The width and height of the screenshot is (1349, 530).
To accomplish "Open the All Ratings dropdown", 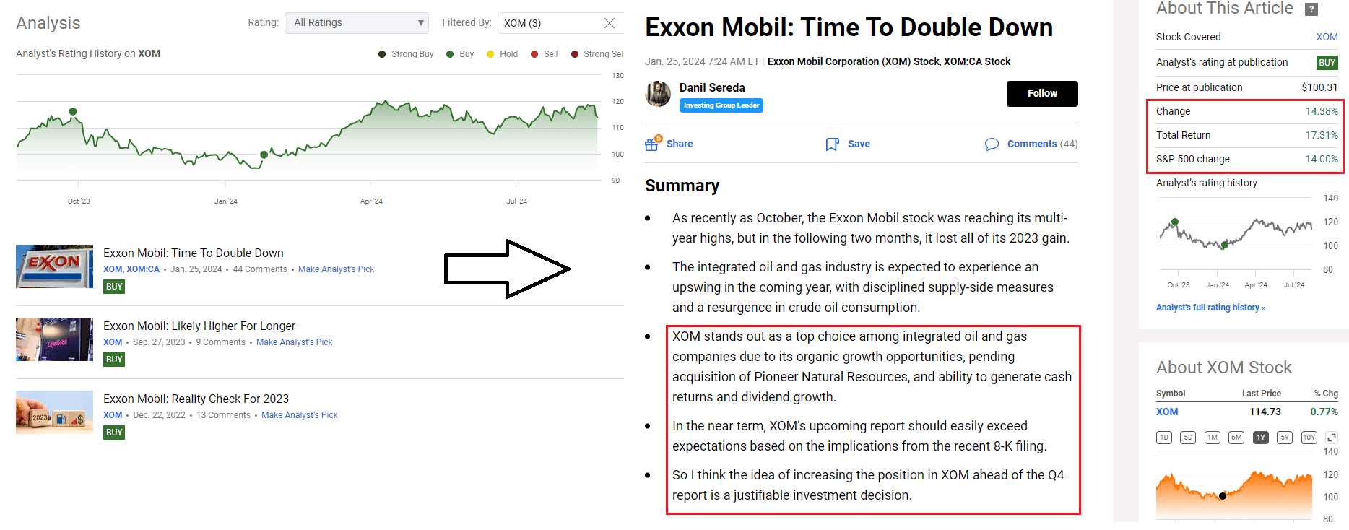I will (x=357, y=23).
